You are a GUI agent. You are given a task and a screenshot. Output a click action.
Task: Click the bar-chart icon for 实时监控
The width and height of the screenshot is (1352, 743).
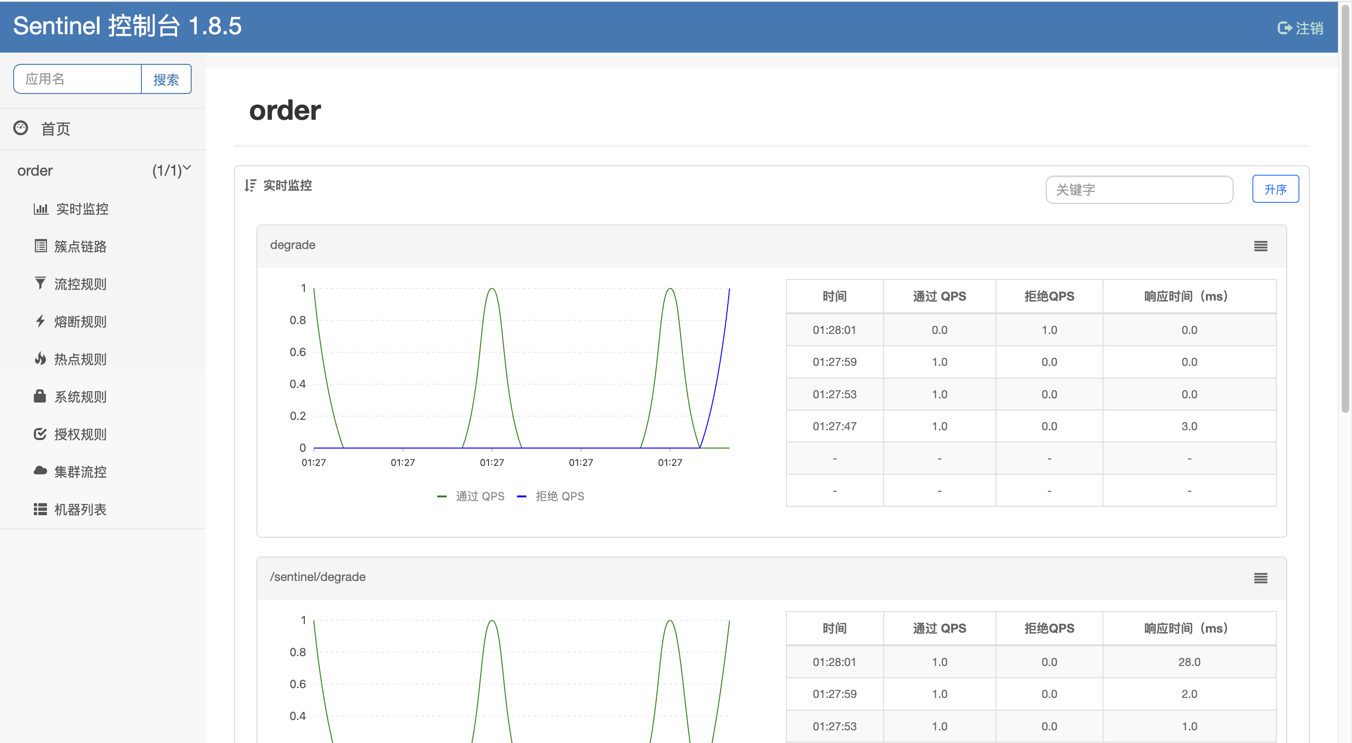tap(40, 209)
